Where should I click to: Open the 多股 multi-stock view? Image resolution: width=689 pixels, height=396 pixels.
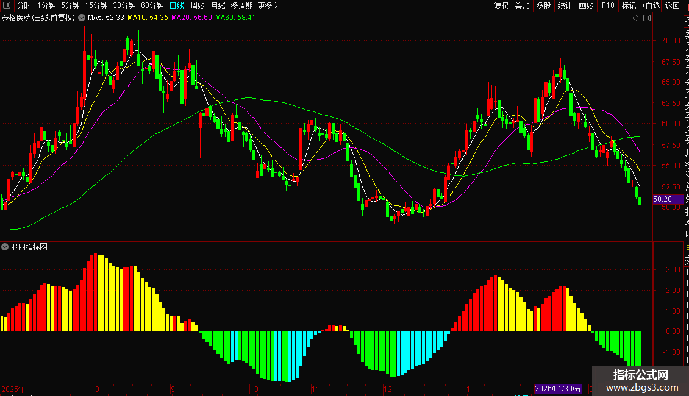(543, 5)
